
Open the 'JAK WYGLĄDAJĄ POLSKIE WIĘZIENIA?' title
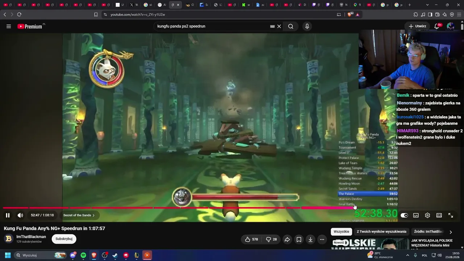tap(431, 243)
